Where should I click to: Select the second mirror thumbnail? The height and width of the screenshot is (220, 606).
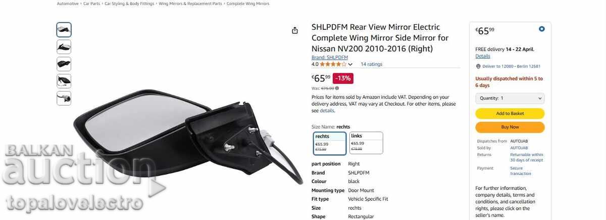64,47
